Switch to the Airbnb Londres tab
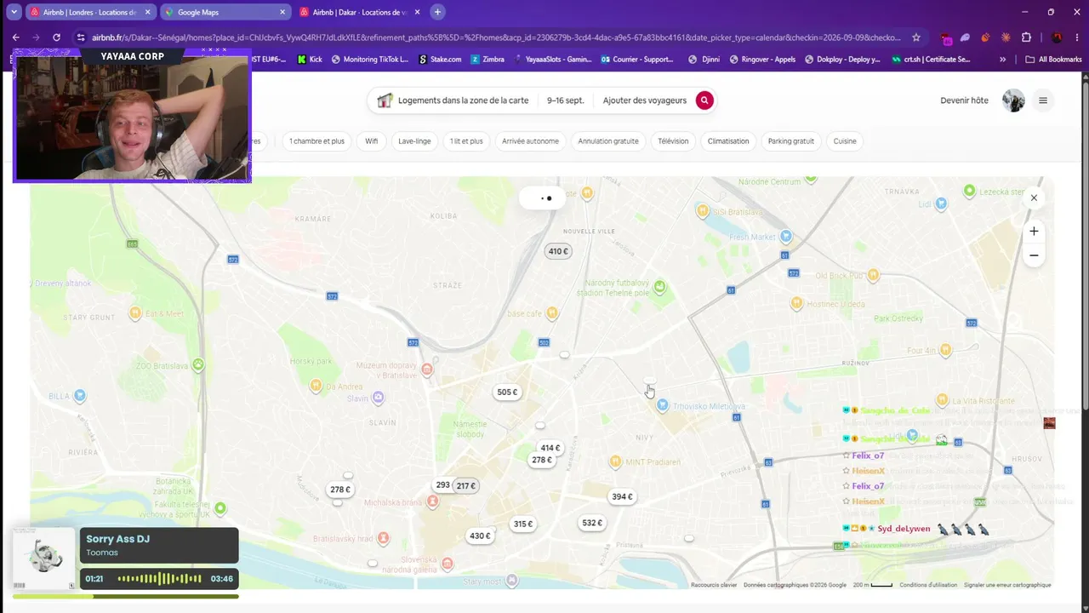Screen dimensions: 1089x613 click(89, 12)
